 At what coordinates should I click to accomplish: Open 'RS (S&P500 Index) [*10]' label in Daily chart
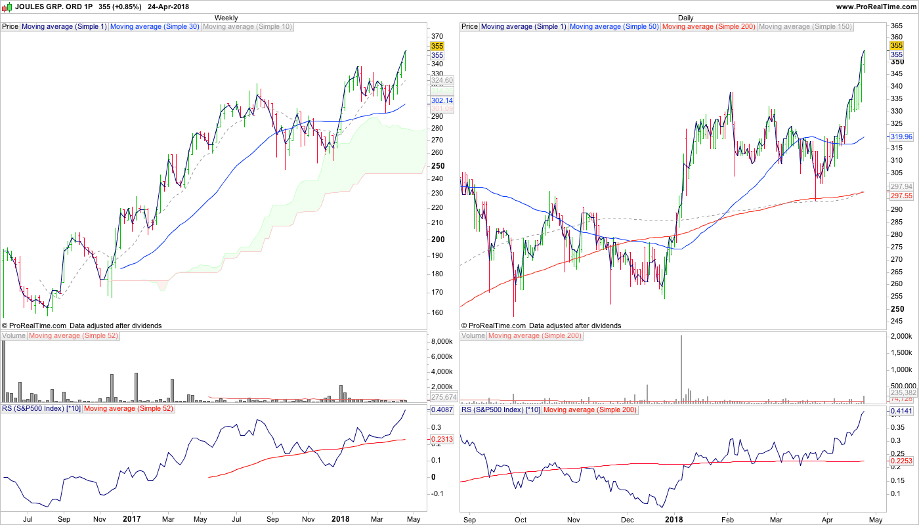click(x=501, y=409)
